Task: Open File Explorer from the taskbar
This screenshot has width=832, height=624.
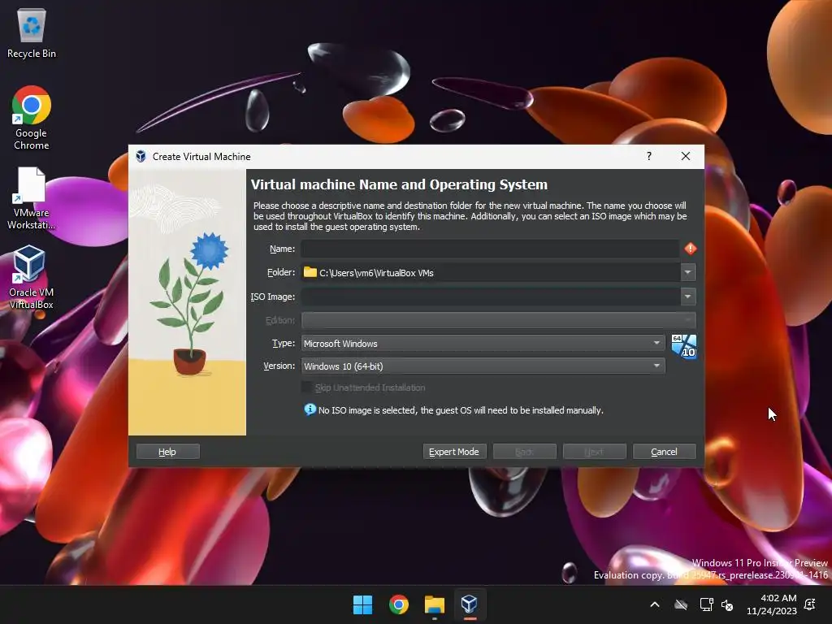Action: click(x=434, y=604)
